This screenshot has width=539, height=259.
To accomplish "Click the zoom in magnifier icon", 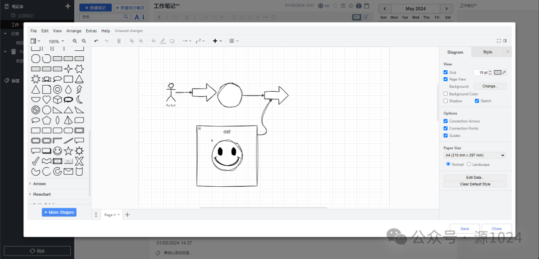I will [74, 41].
